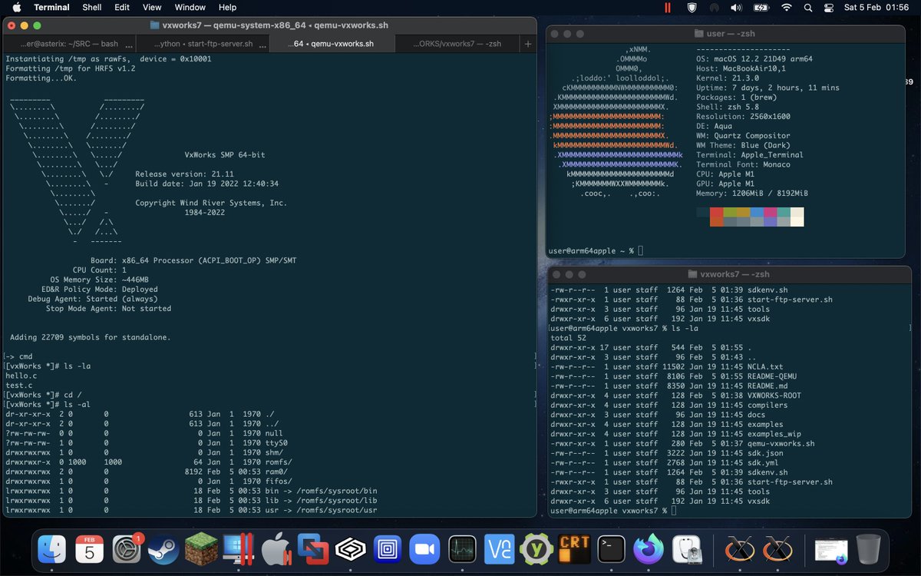Switch to the vxworks7 zsh tab
This screenshot has width=921, height=576.
click(x=457, y=44)
